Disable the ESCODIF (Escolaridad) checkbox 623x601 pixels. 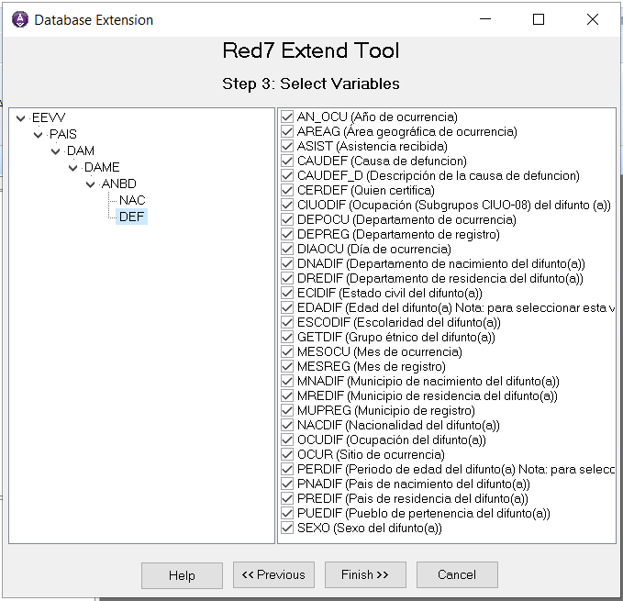(288, 323)
